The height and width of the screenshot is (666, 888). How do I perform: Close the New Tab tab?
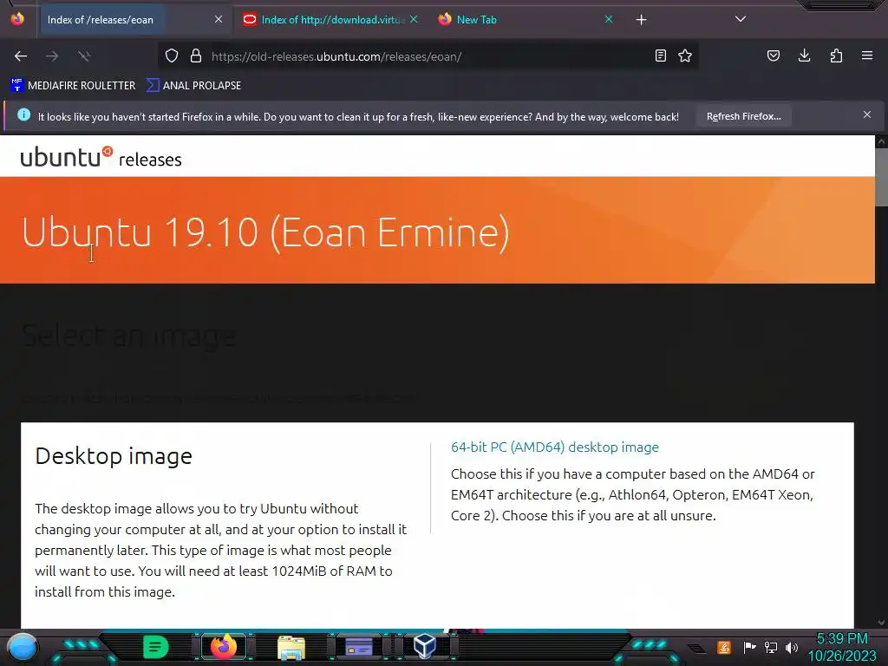coord(609,20)
